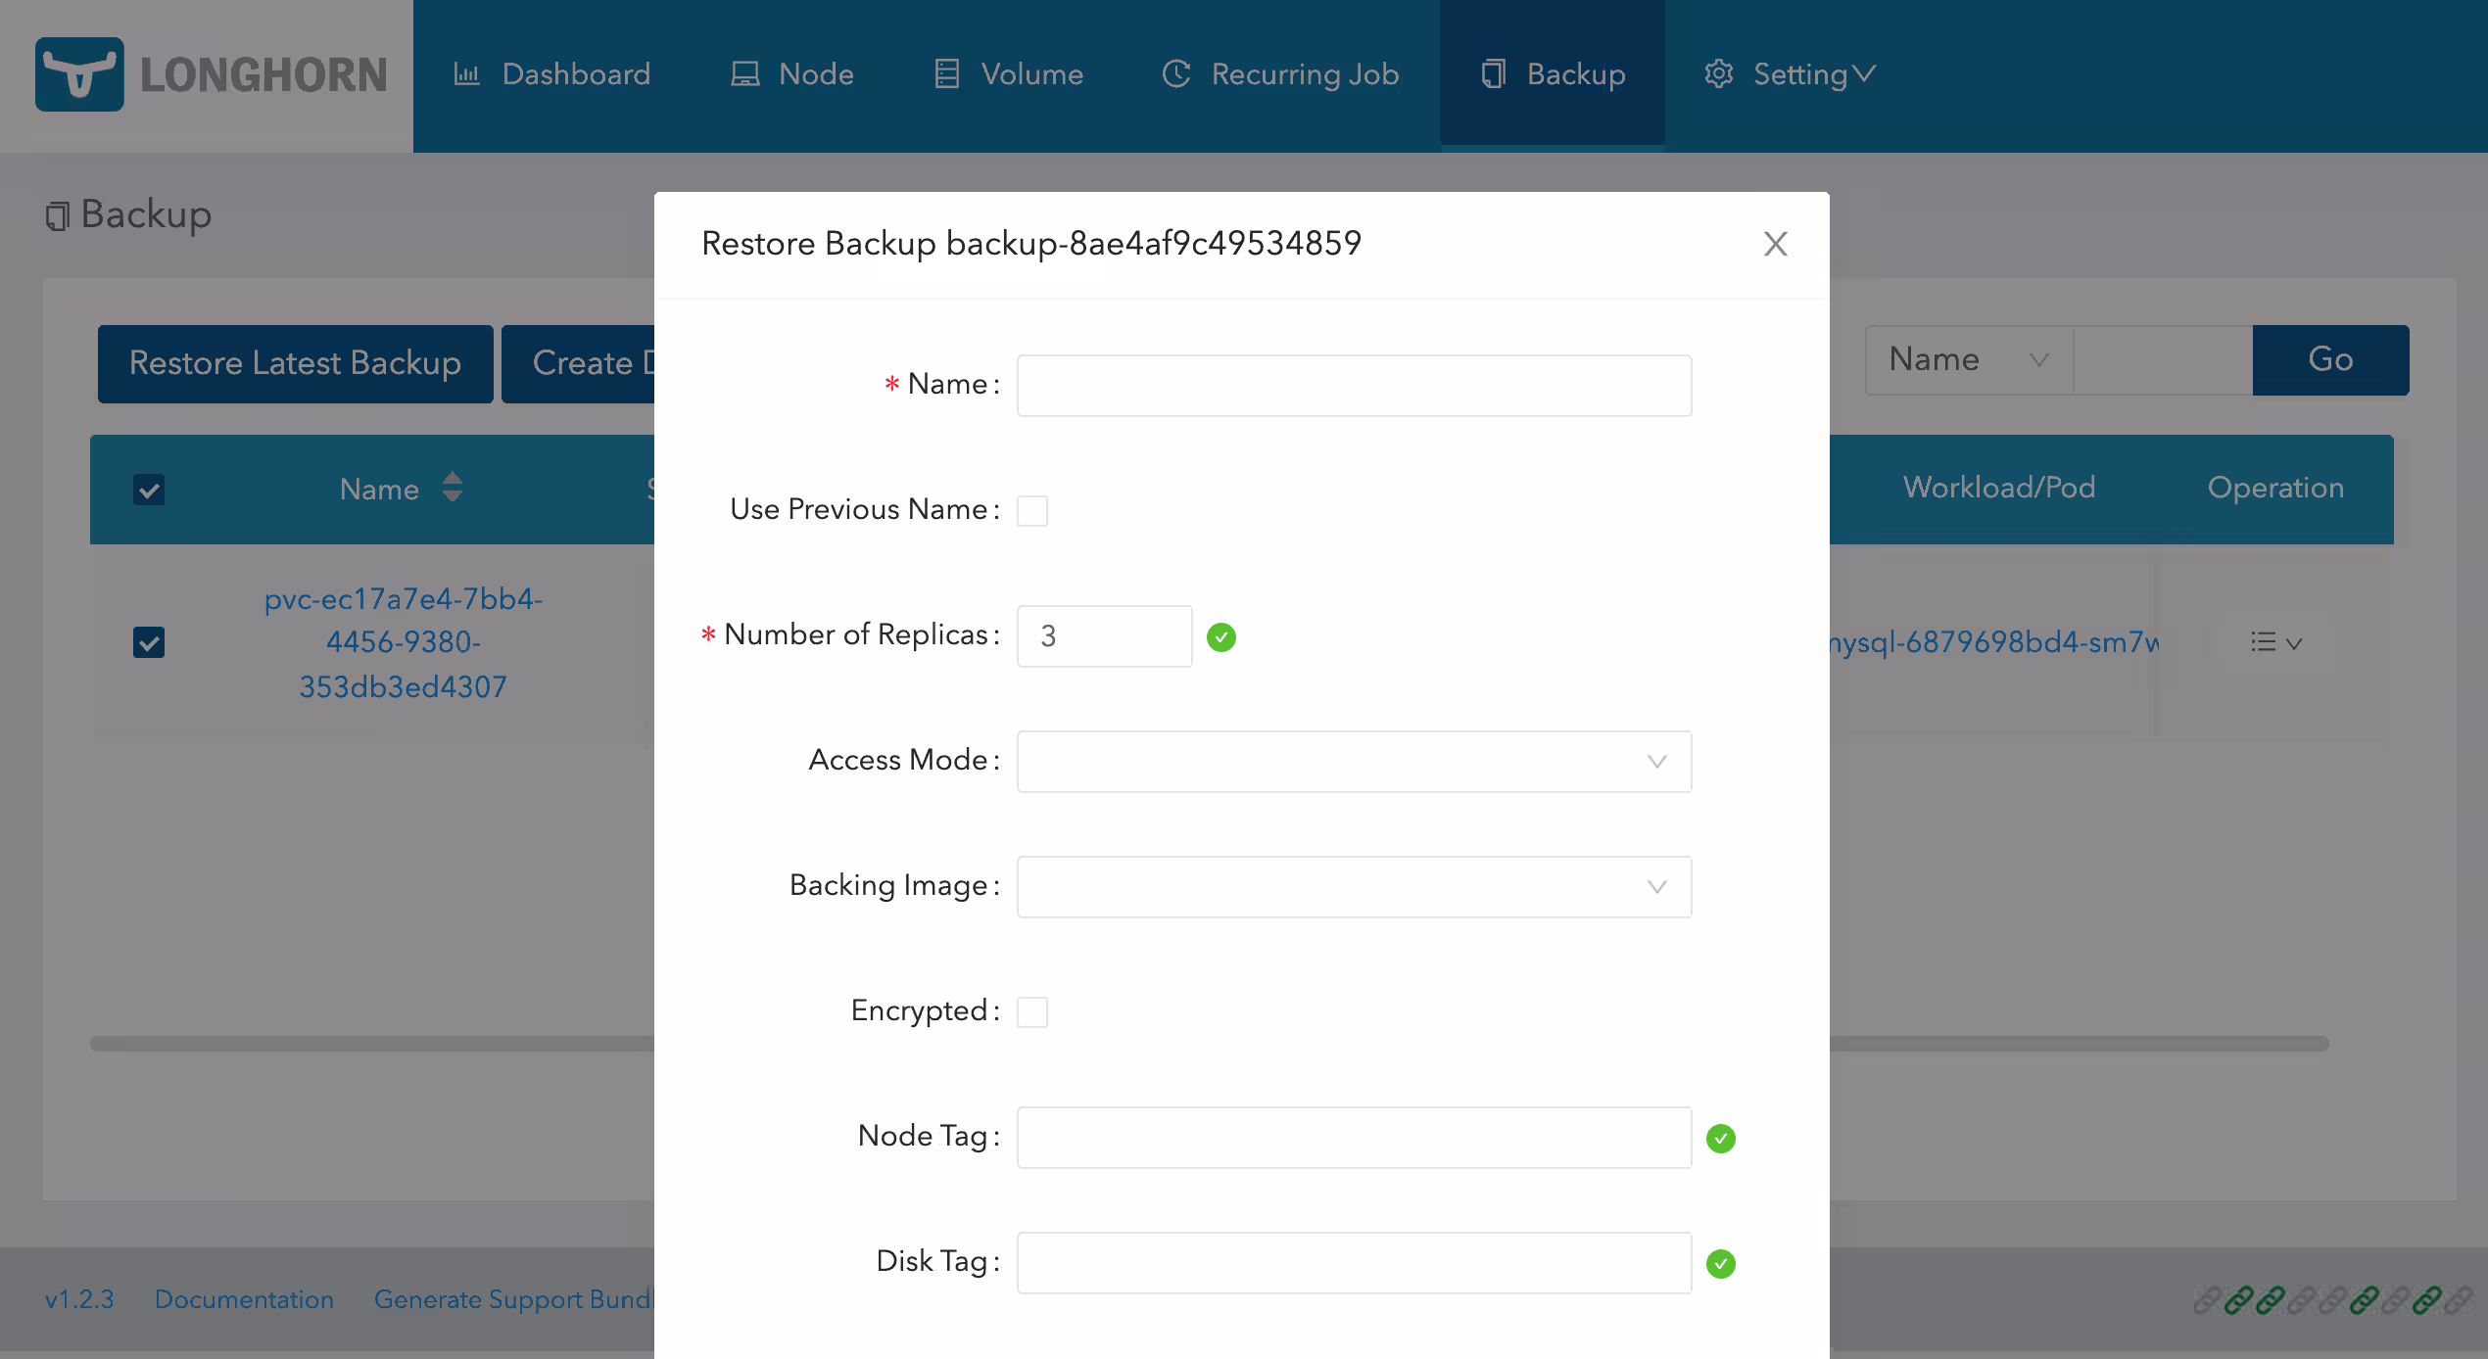This screenshot has width=2488, height=1359.
Task: Click the Recurring Job clock icon
Action: click(1176, 74)
